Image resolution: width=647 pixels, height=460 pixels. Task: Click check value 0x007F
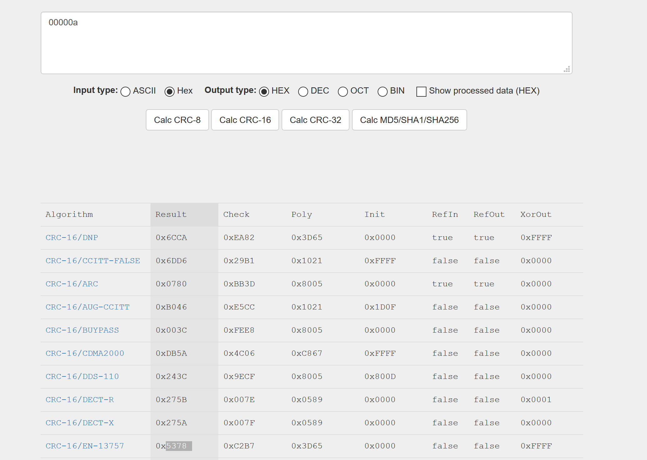point(239,423)
